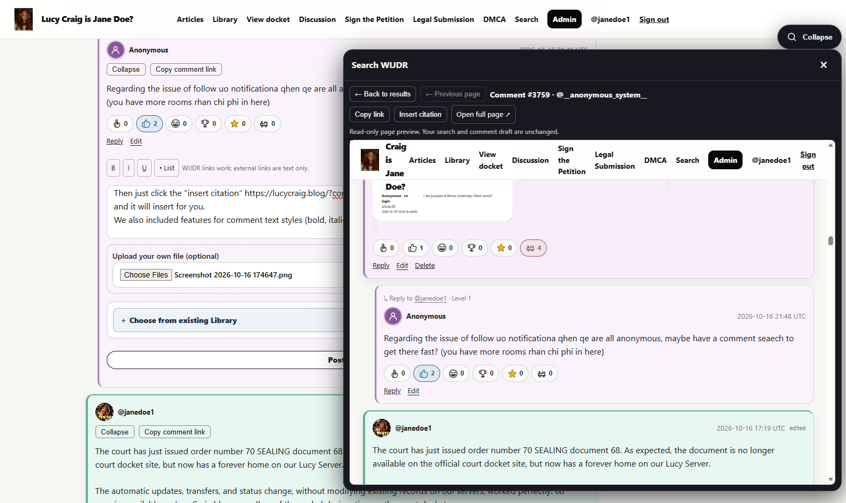Image resolution: width=846 pixels, height=503 pixels.
Task: Open the screenshot thumbnail in preview comment
Action: pos(442,201)
